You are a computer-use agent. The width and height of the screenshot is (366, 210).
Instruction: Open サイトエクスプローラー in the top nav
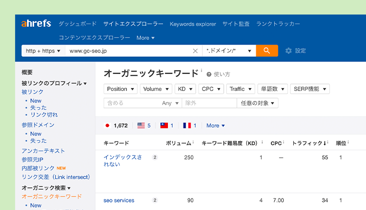(133, 23)
